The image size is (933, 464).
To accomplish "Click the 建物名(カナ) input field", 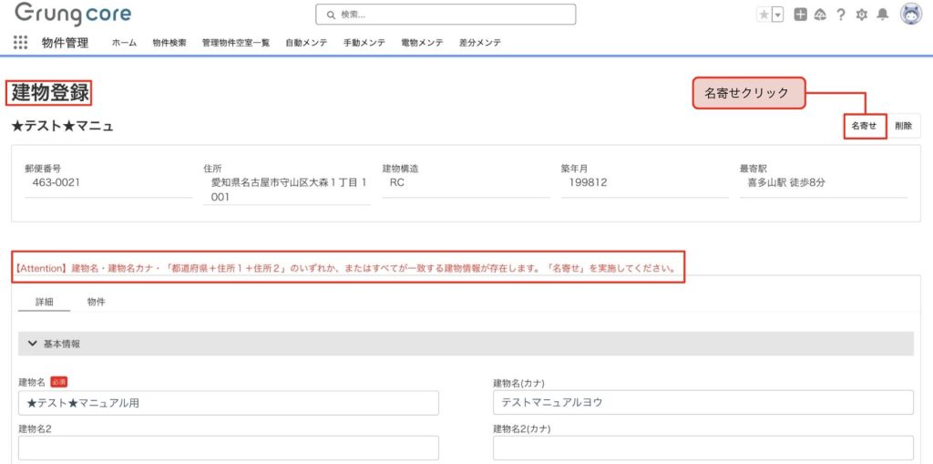I will (702, 403).
